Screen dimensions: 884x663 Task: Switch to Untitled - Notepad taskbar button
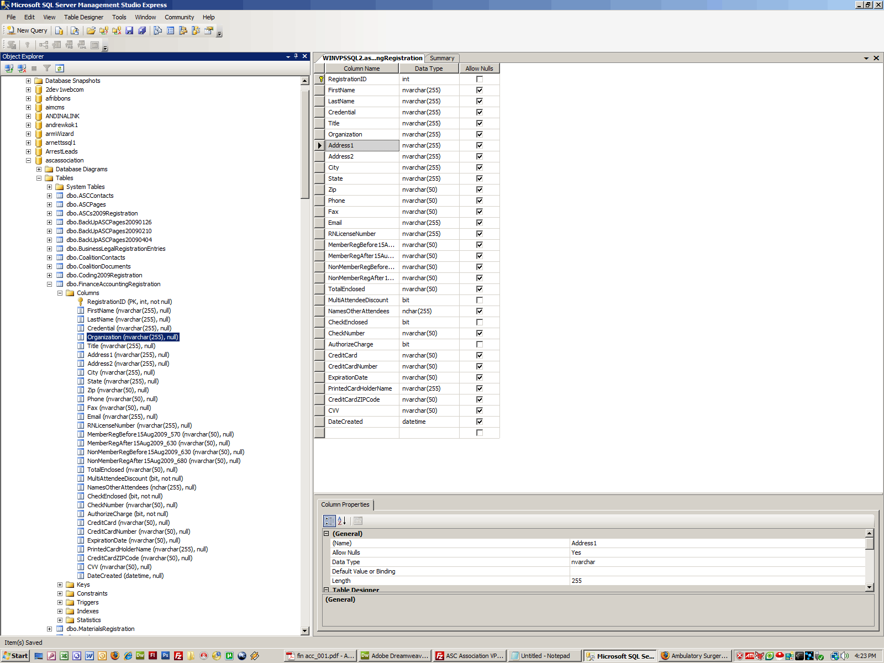tap(544, 656)
